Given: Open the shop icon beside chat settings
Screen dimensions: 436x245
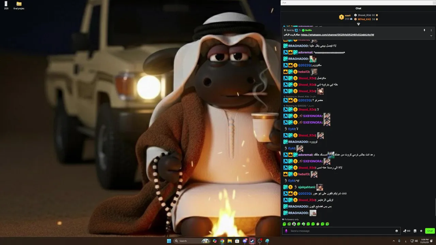Looking at the screenshot, I should [415, 231].
